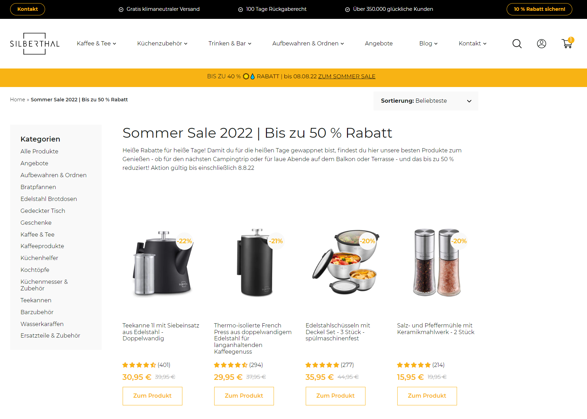Expand the Sortierung Beliebteste dropdown

click(x=426, y=101)
